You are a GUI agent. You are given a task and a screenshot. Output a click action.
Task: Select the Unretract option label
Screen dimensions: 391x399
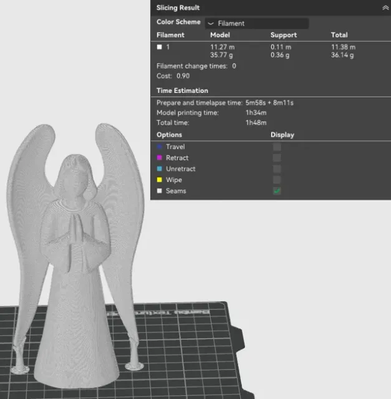tap(181, 169)
